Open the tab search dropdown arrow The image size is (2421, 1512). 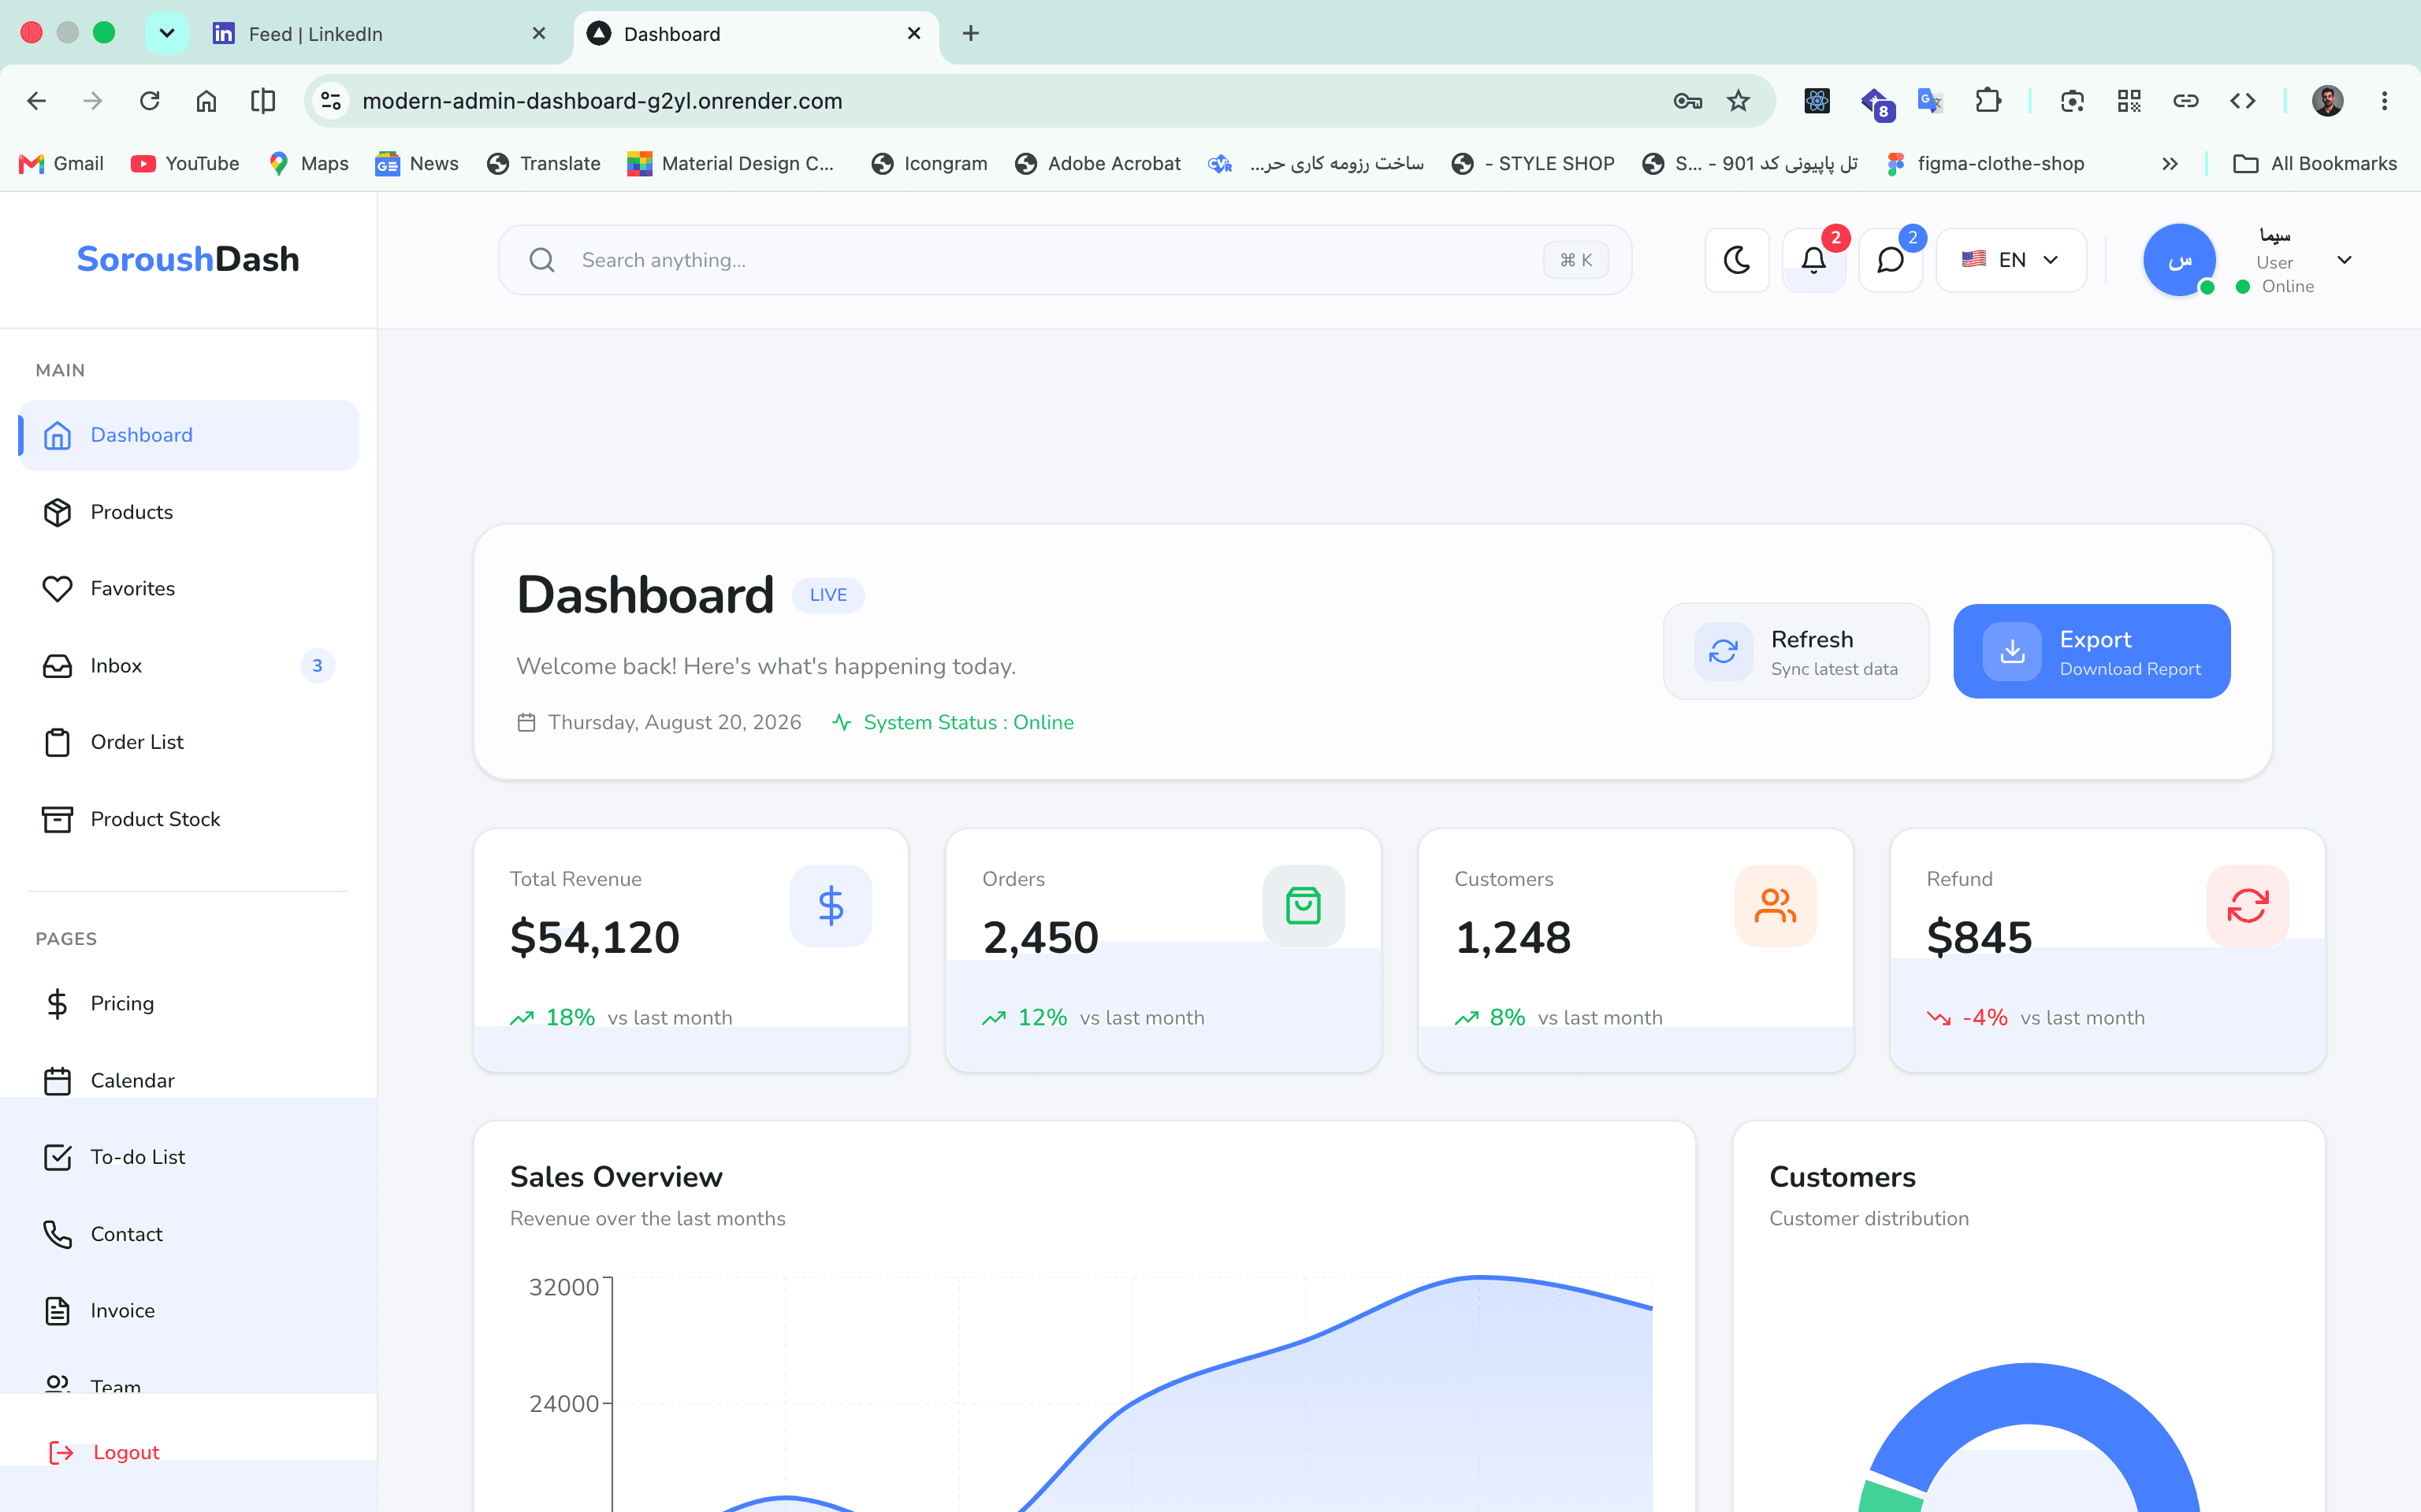point(166,34)
